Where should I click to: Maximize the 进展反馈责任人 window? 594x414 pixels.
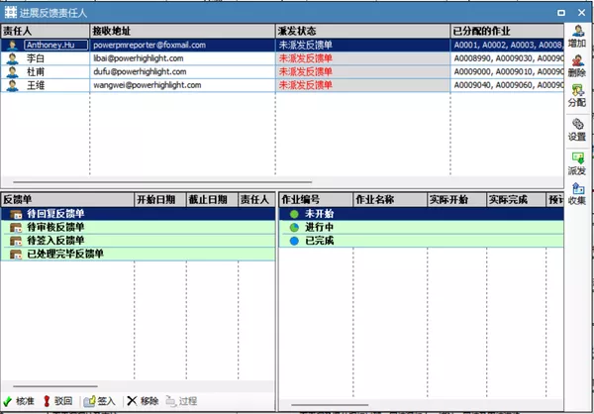tap(561, 13)
